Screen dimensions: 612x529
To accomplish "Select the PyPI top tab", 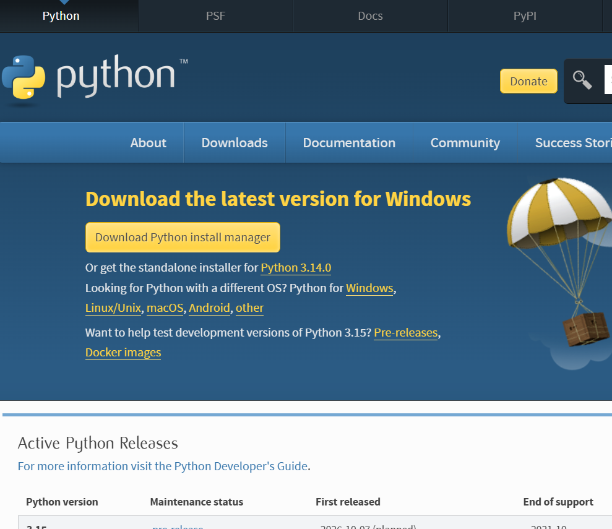I will coord(525,16).
